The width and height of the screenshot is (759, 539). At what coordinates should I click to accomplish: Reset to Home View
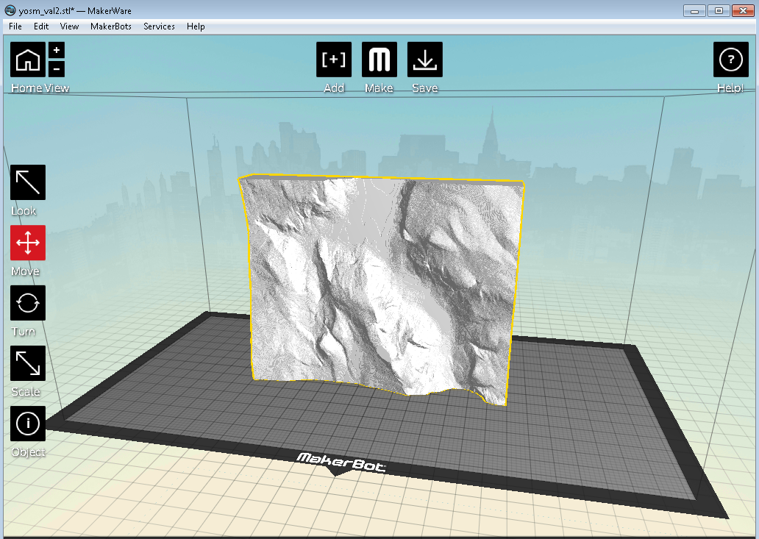27,60
